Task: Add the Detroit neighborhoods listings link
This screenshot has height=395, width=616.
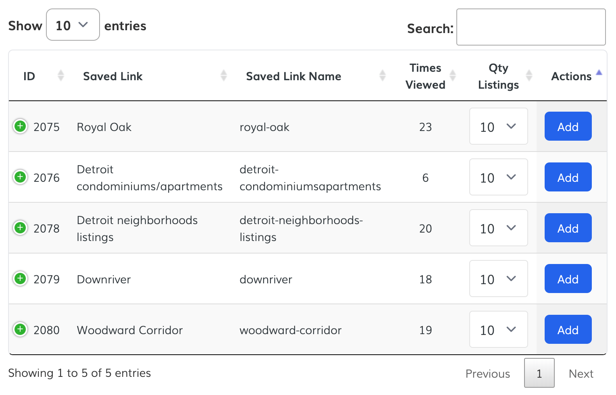Action: pyautogui.click(x=568, y=228)
